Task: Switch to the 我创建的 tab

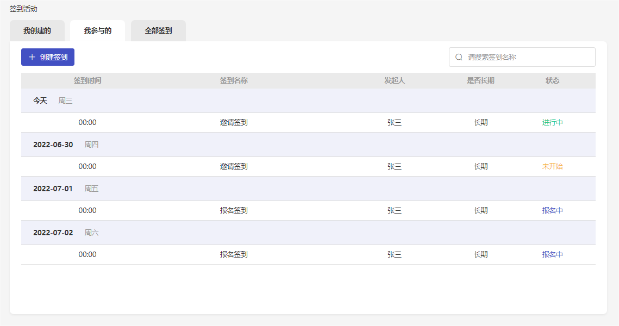Action: coord(37,31)
